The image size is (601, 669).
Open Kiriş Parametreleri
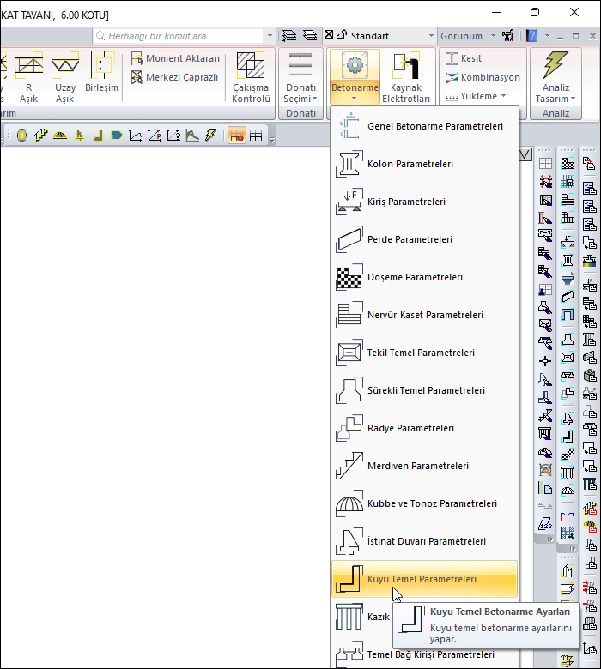click(425, 202)
